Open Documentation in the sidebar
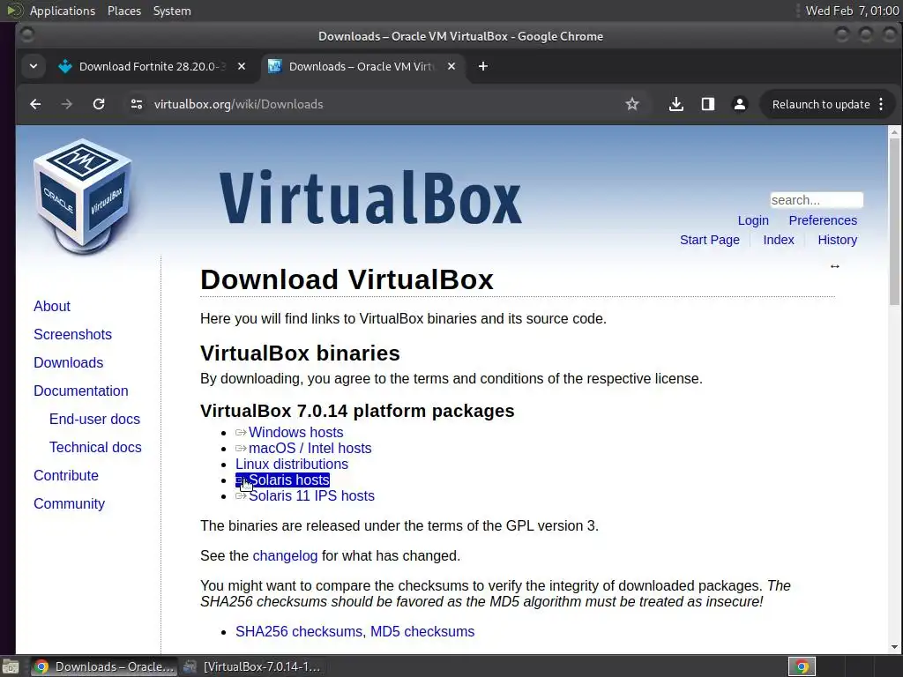The height and width of the screenshot is (677, 903). pos(80,391)
